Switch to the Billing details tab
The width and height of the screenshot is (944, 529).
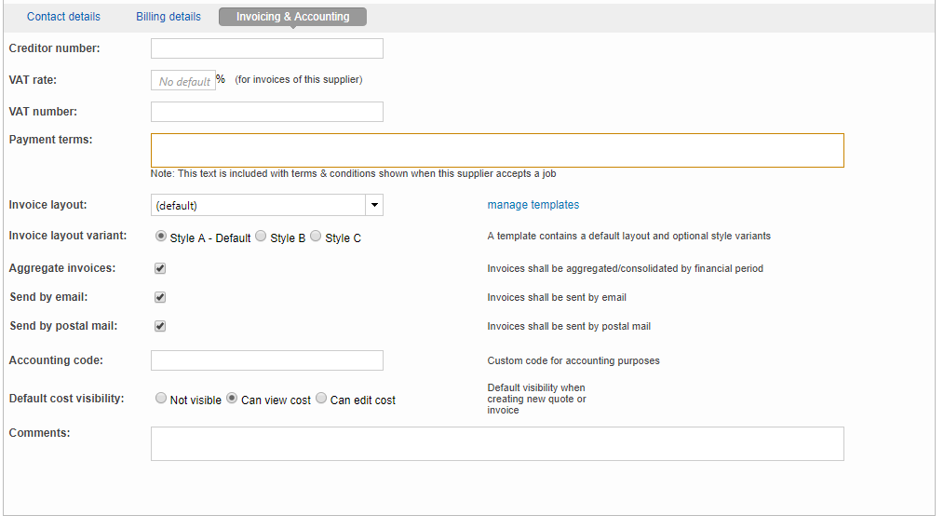[x=169, y=17]
